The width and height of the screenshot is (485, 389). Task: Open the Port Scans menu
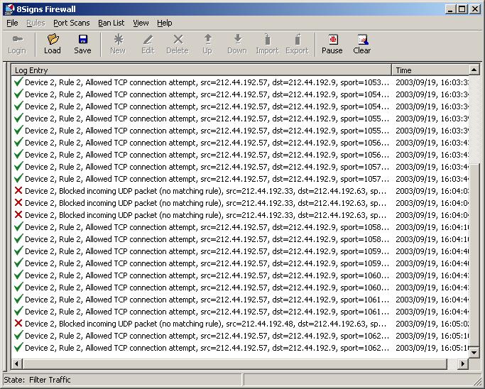(x=71, y=23)
